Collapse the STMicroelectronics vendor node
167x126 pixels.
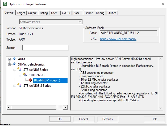(x=9, y=64)
